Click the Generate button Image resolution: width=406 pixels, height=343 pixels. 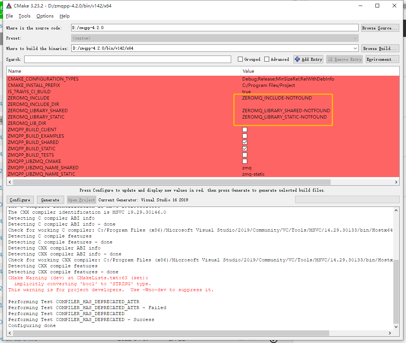pos(50,200)
